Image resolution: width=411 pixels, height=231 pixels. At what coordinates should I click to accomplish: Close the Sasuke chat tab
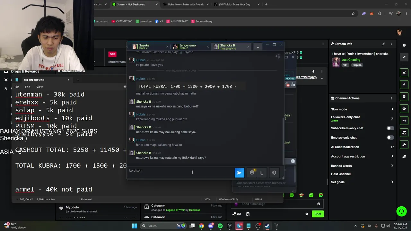pyautogui.click(x=167, y=47)
